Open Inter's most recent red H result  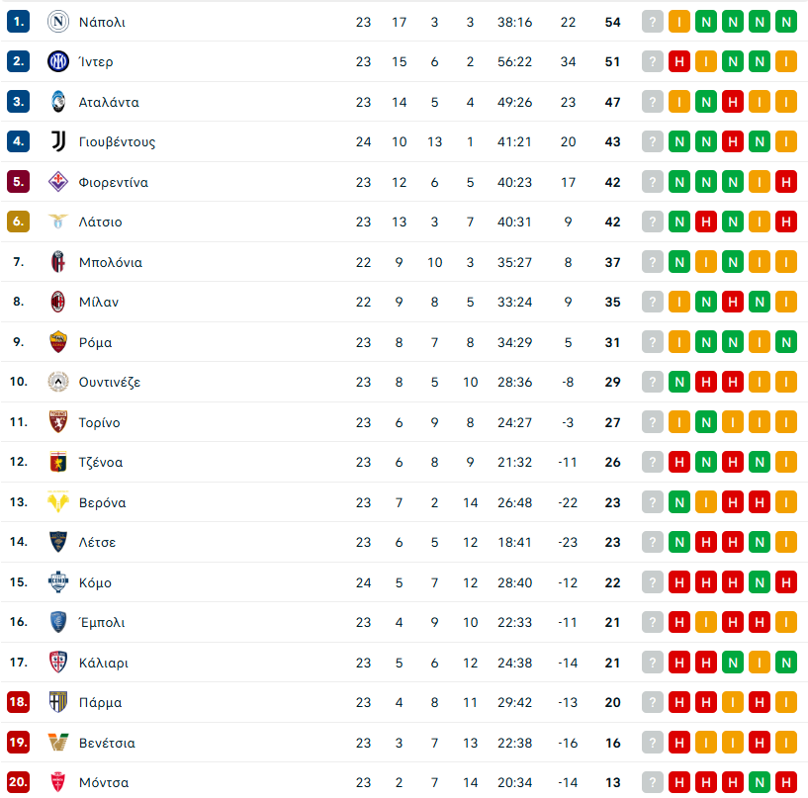[679, 62]
